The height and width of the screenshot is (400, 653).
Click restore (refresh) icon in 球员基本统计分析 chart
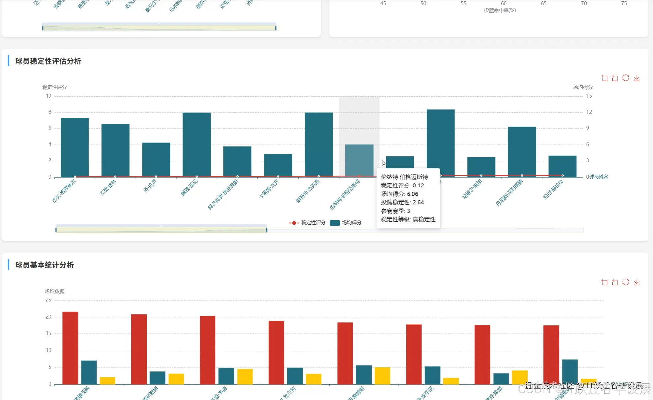click(626, 282)
